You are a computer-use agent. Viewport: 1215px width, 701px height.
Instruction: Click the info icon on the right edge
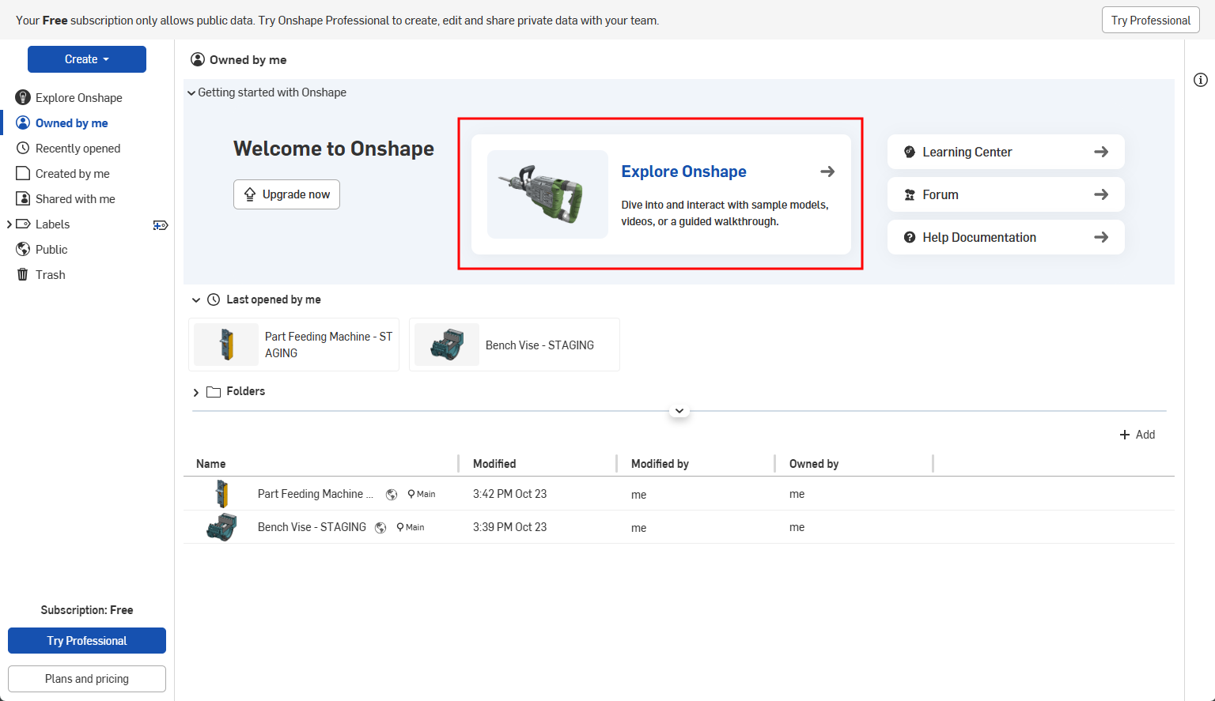(x=1201, y=80)
